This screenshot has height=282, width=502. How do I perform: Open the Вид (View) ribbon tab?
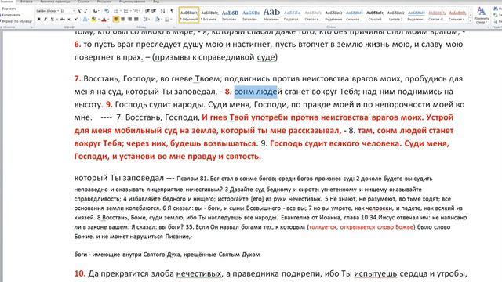pos(156,2)
